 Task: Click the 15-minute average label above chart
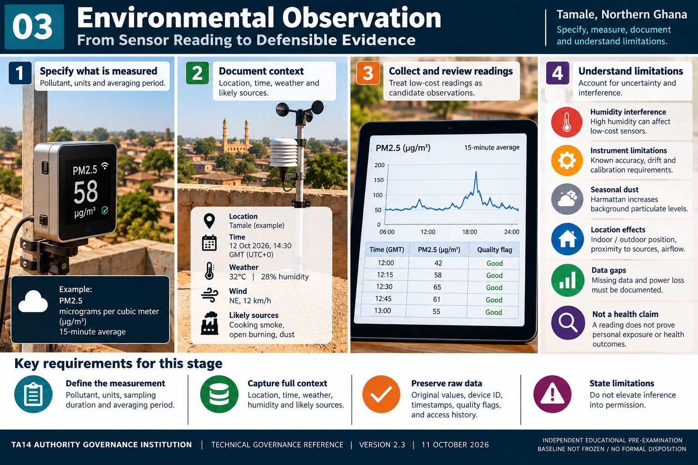[492, 148]
